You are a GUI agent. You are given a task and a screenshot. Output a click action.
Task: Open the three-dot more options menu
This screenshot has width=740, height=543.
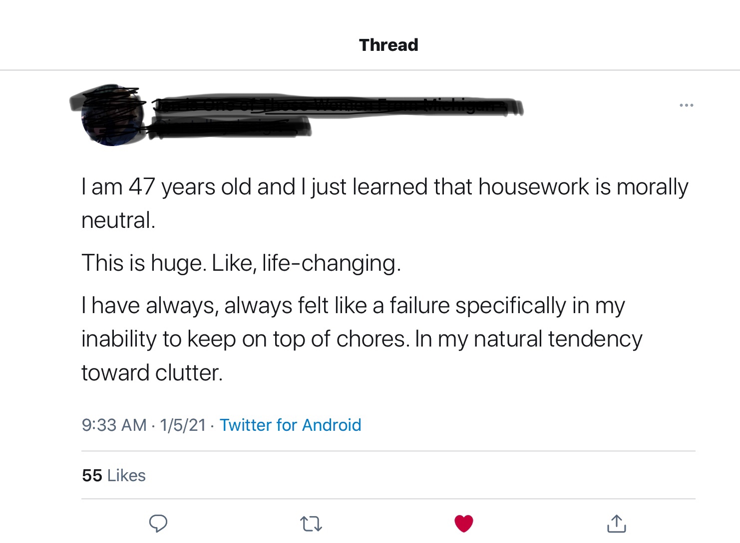[686, 105]
